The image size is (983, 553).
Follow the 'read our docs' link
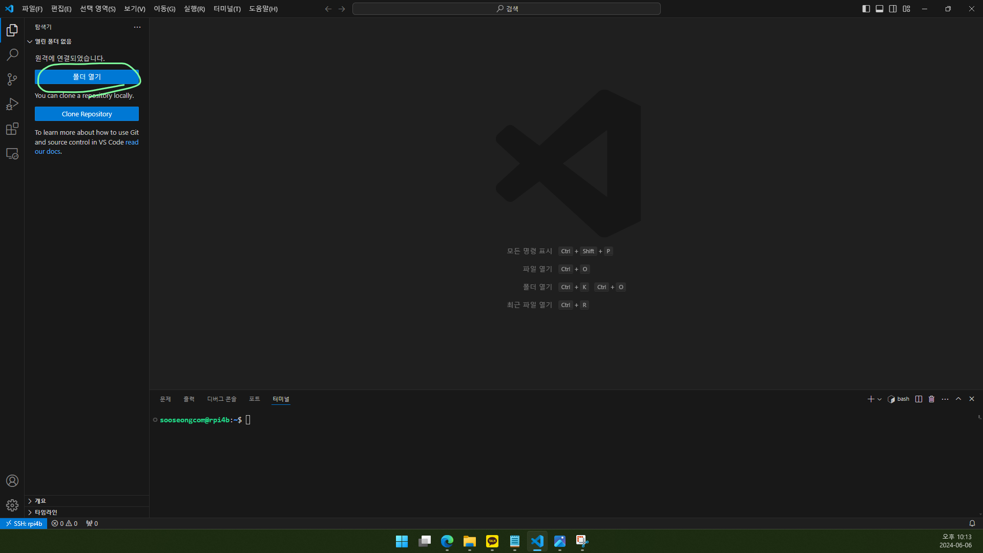pos(132,142)
